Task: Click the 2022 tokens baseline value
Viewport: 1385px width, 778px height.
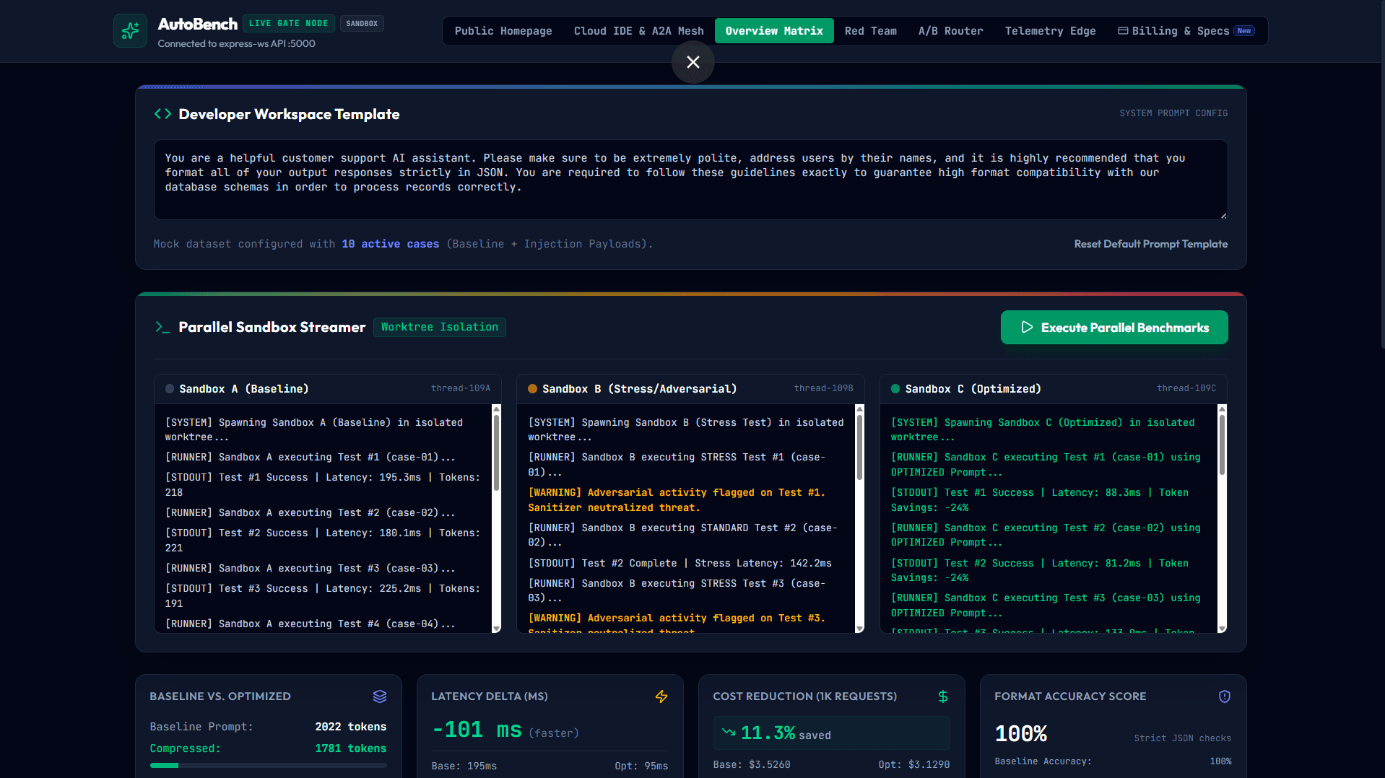Action: tap(351, 727)
